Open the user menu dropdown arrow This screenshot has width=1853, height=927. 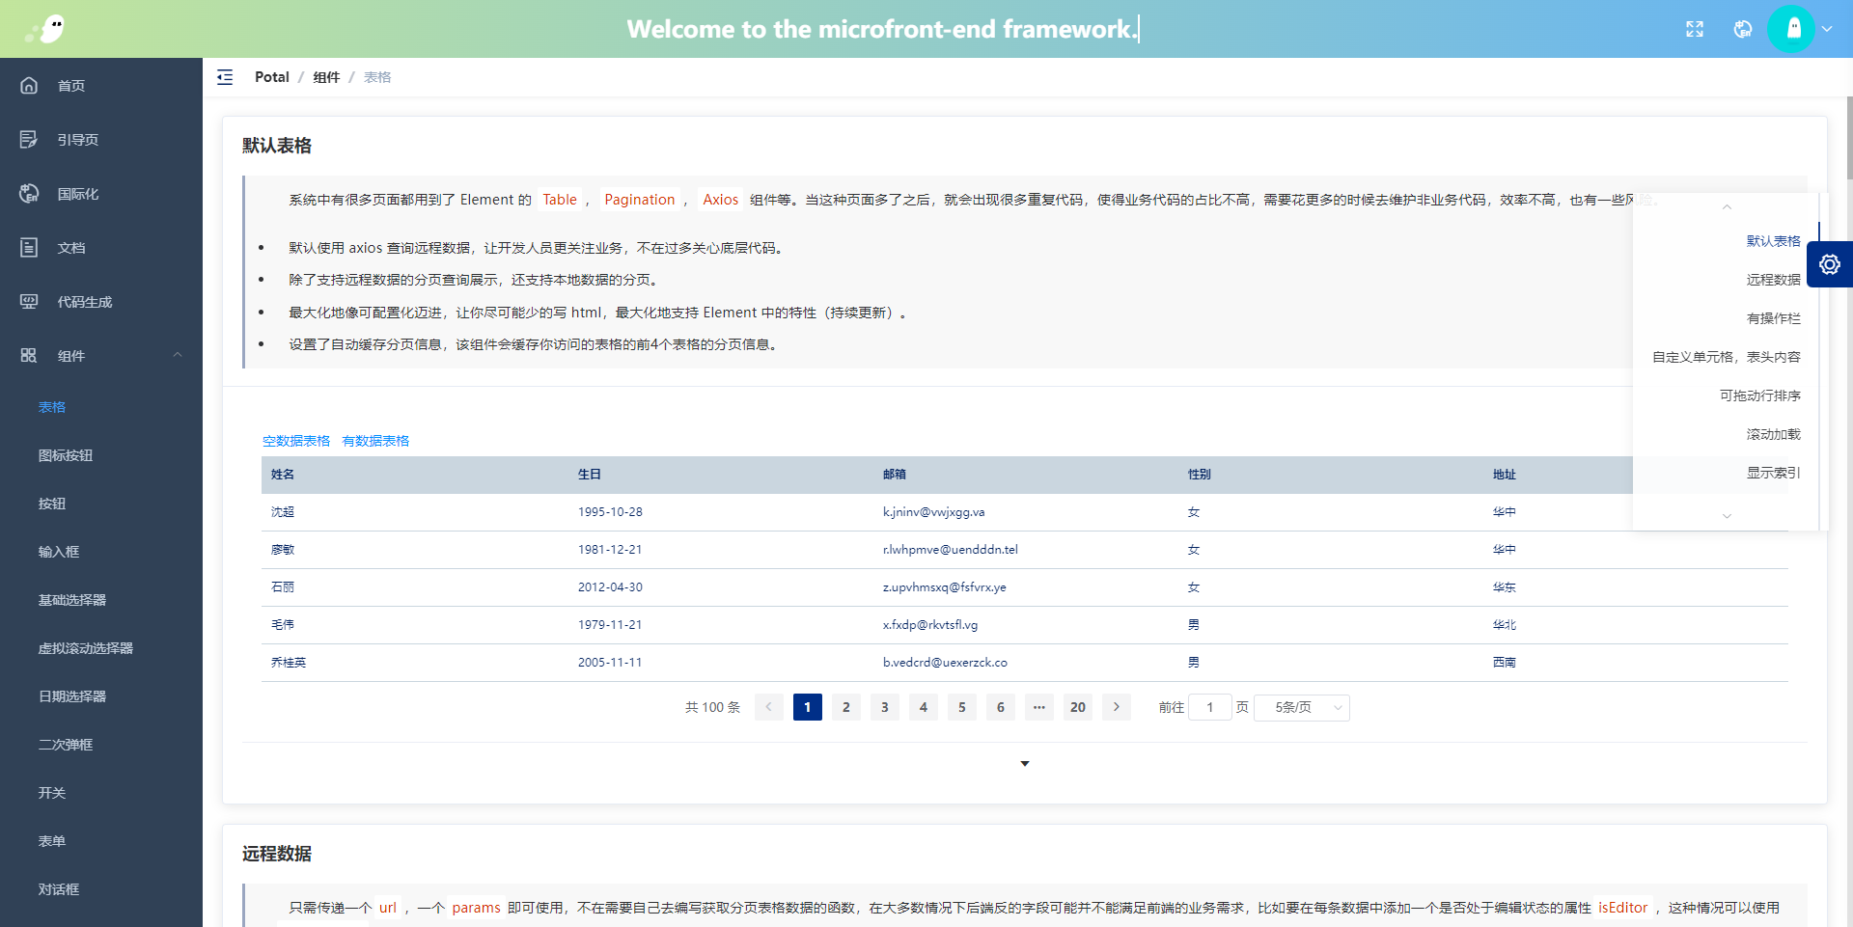coord(1827,29)
